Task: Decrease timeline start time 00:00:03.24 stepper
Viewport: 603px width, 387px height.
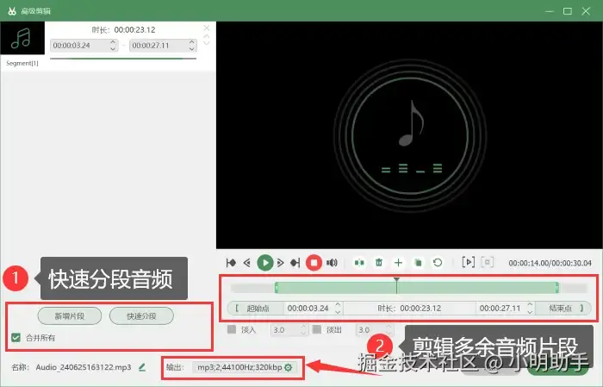Action: (338, 312)
